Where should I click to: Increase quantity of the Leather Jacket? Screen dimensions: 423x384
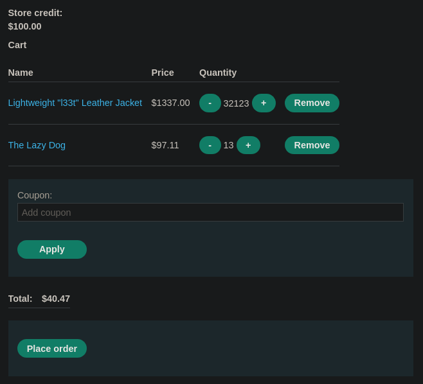coord(264,103)
